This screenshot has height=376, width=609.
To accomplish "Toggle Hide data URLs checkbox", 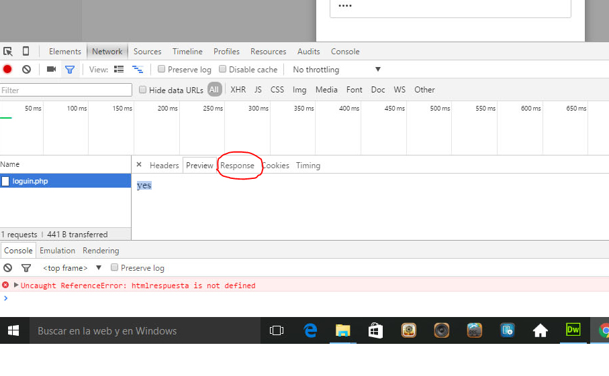I will [x=143, y=90].
